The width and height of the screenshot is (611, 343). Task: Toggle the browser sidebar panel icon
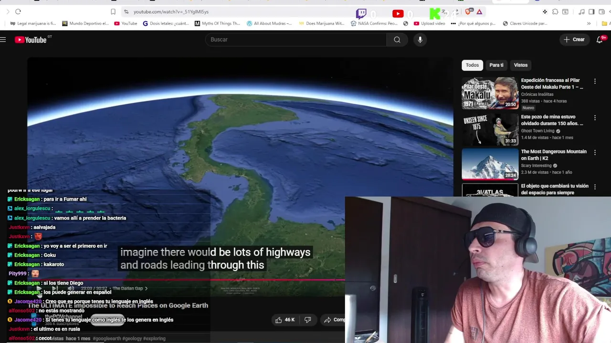tap(591, 11)
